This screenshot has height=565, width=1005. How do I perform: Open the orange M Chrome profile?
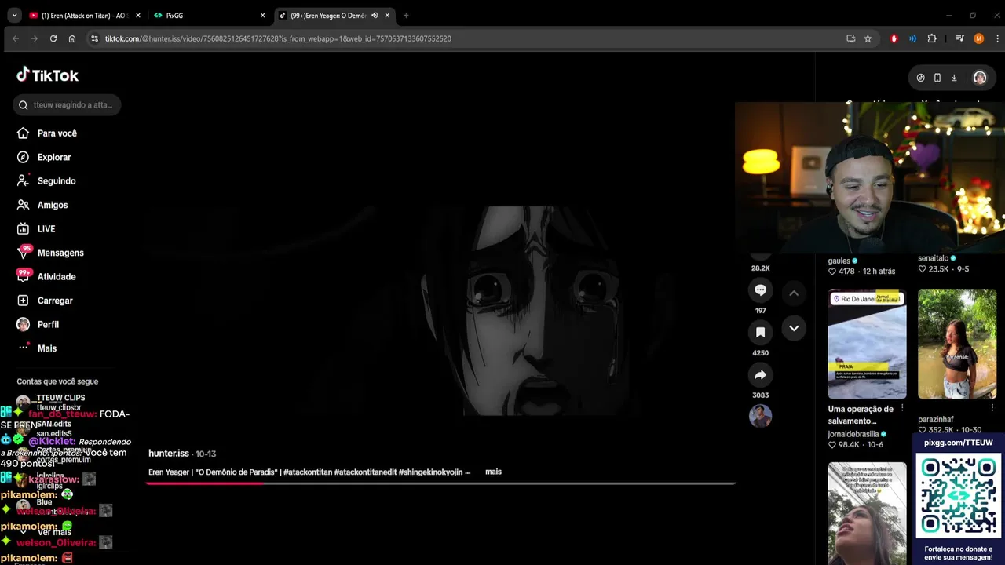[x=978, y=38]
